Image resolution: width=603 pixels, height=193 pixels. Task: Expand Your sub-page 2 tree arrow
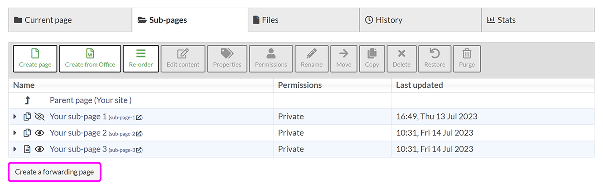tap(15, 133)
